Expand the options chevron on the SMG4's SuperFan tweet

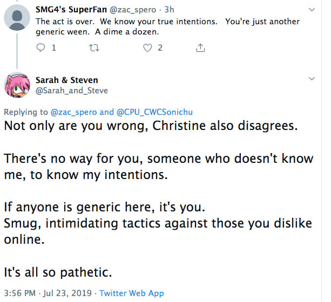click(311, 10)
